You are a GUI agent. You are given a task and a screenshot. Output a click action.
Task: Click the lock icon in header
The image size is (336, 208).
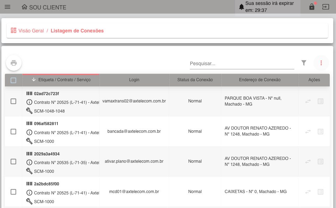point(312,7)
